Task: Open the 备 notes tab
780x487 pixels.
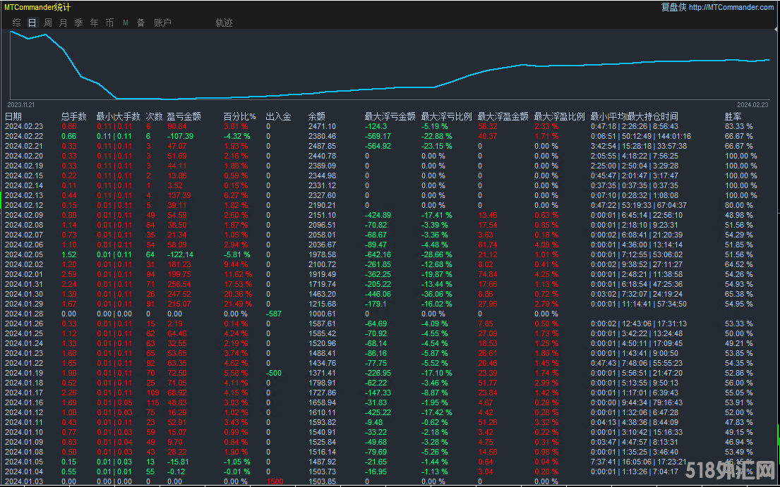Action: click(140, 23)
